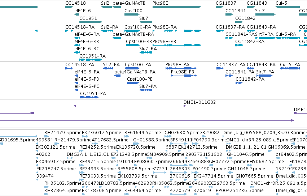Click the DME1-011G02 insertion label
Viewport: 307px width, 196px height.
tap(199, 102)
